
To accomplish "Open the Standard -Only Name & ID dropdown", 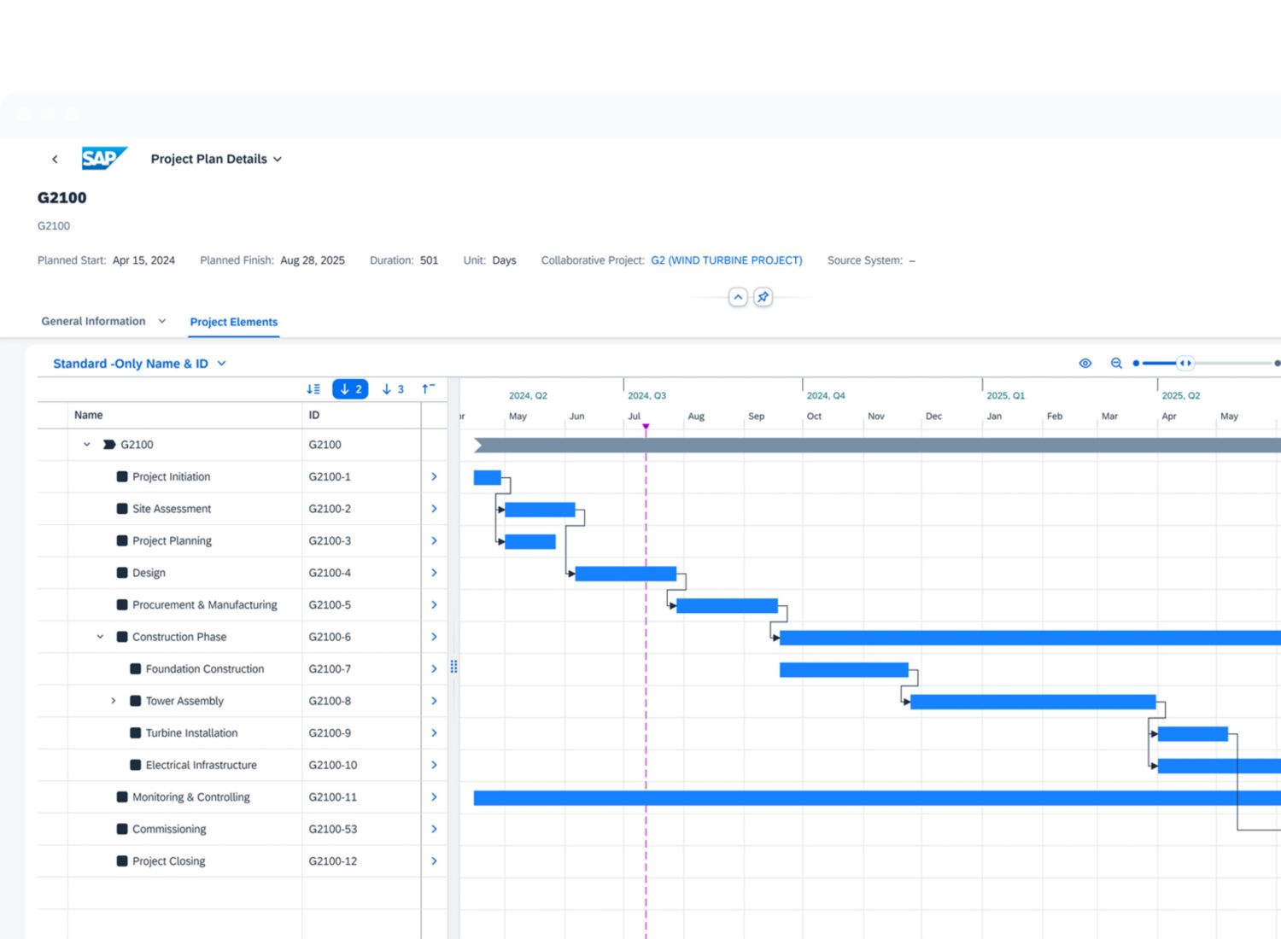I will (139, 364).
